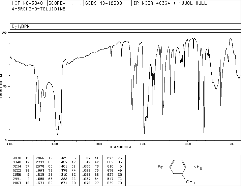Click peak table entry 1063
241x186 pixels.
pyautogui.click(x=86, y=175)
